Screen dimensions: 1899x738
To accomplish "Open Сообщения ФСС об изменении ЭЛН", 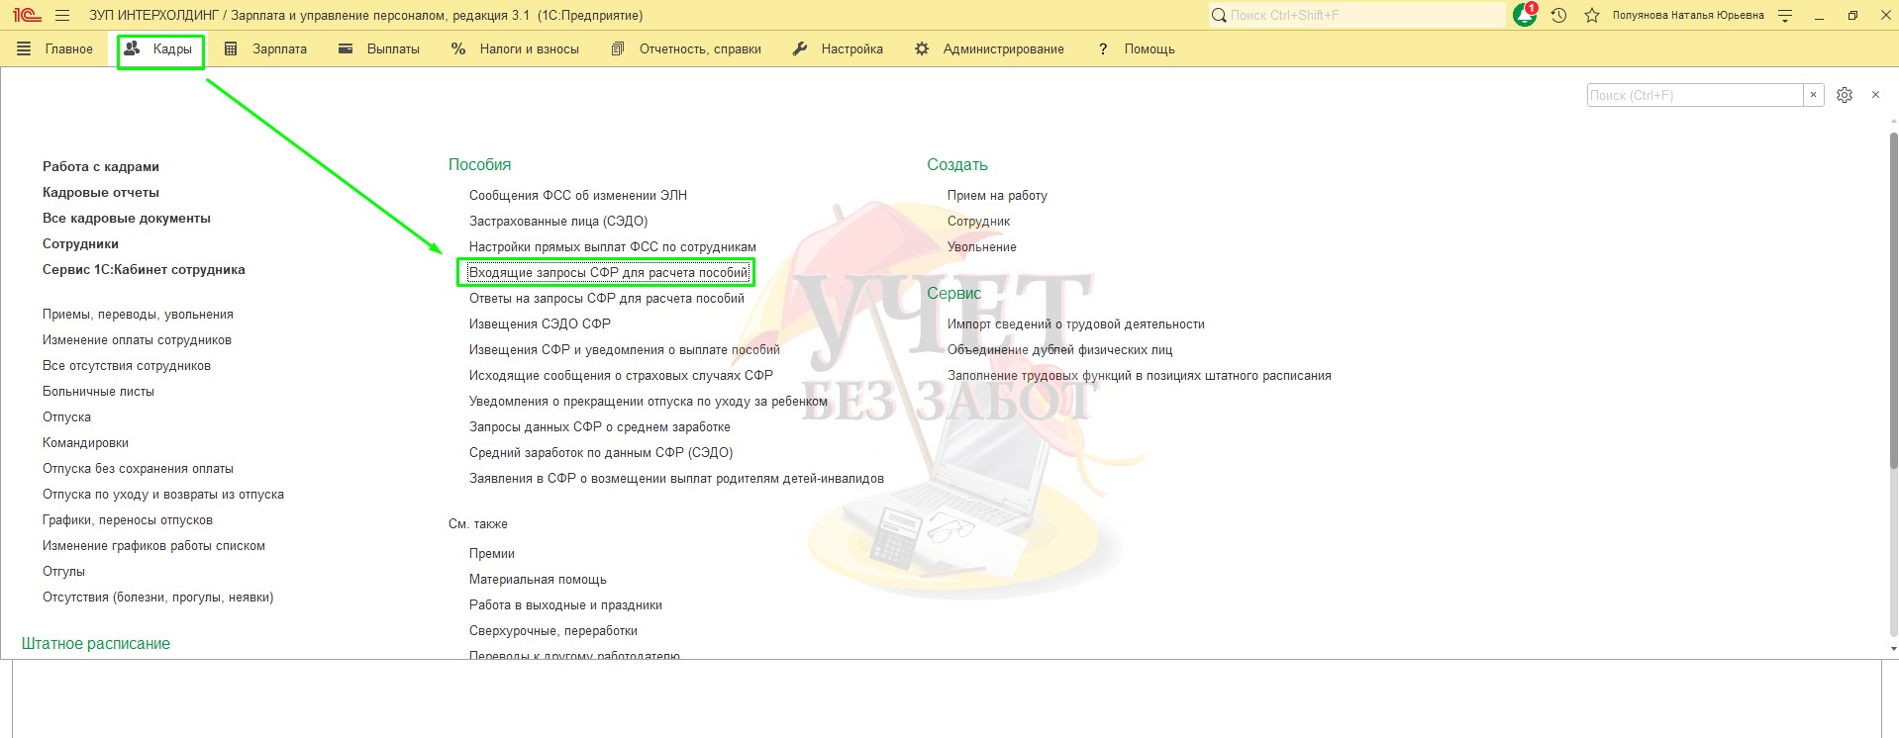I will pyautogui.click(x=578, y=196).
